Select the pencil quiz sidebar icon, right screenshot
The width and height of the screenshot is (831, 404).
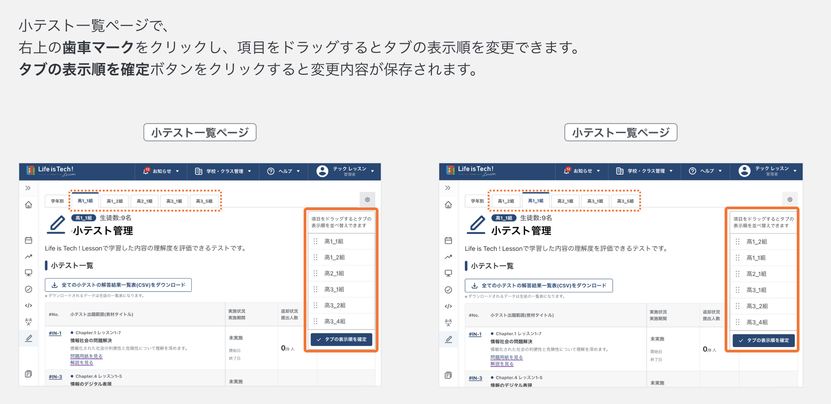448,339
